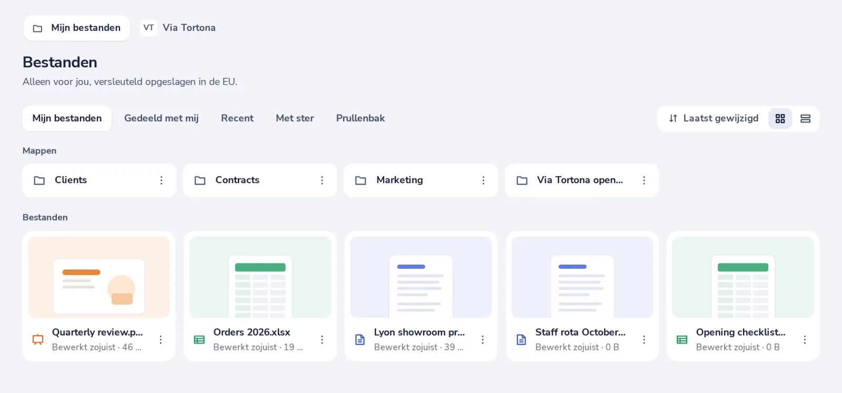
Task: Go to the Prullenbak tab
Action: click(360, 118)
